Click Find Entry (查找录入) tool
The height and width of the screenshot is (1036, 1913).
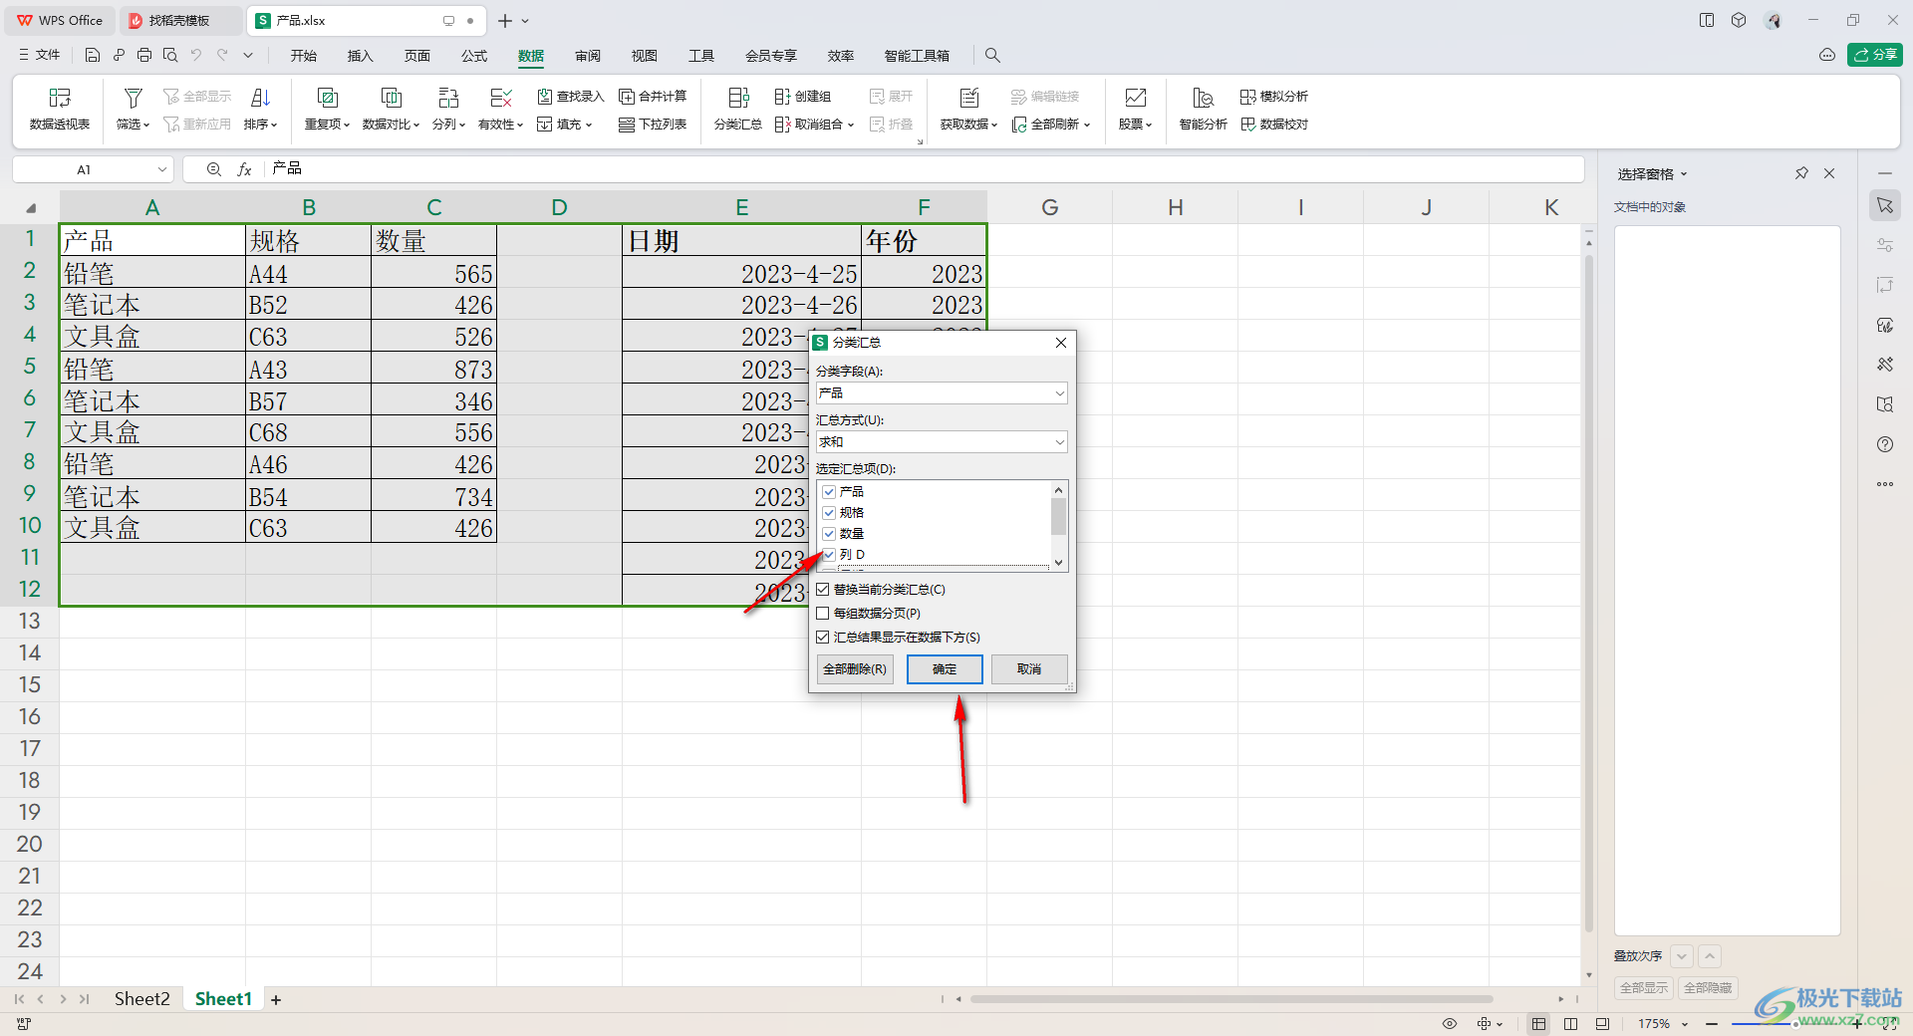tap(571, 97)
